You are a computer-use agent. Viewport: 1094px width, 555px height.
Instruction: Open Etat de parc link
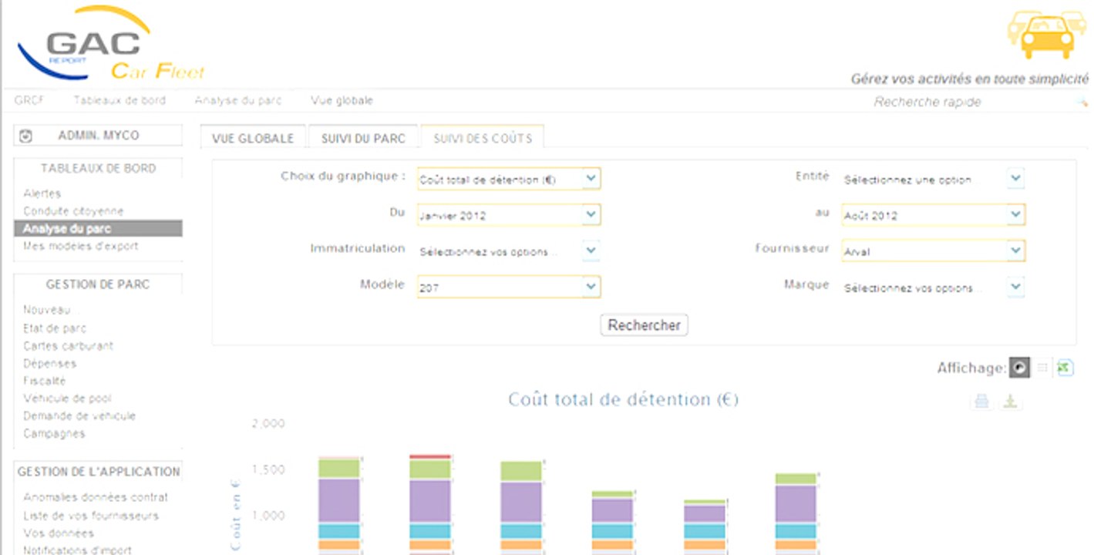pyautogui.click(x=55, y=328)
